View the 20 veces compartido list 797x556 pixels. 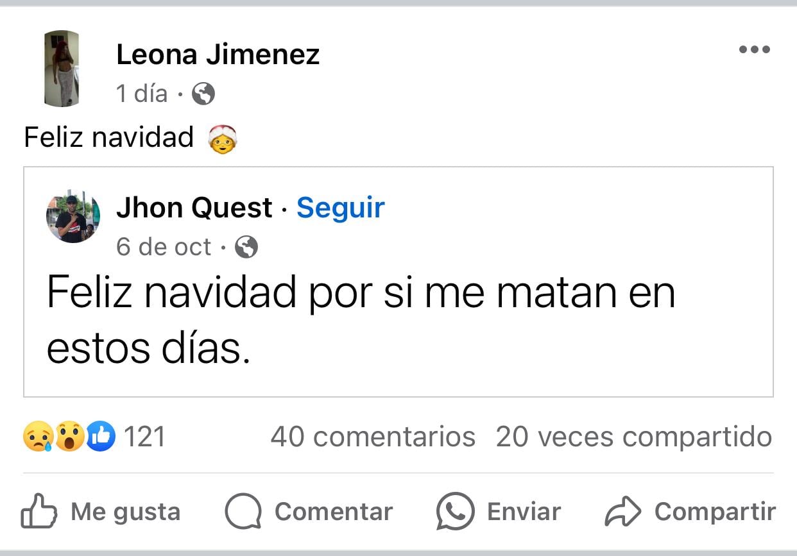[x=631, y=437]
